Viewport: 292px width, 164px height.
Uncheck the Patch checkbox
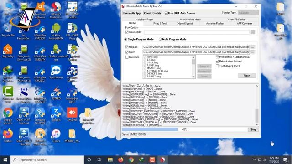click(x=127, y=52)
